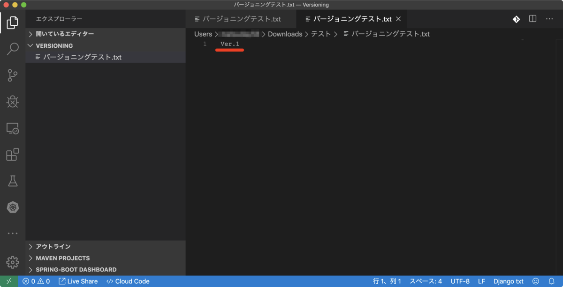The image size is (563, 287).
Task: Click the エクスプローラー panel title
Action: click(x=59, y=19)
